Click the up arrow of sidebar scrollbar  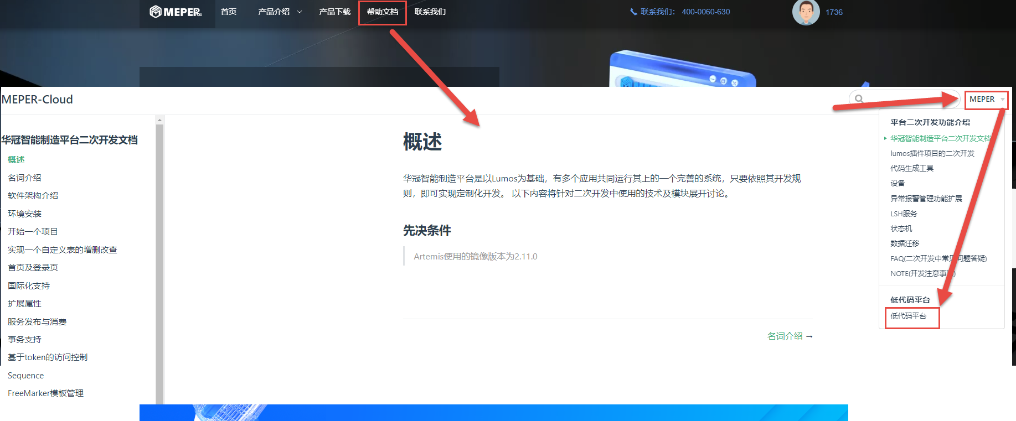(x=160, y=120)
